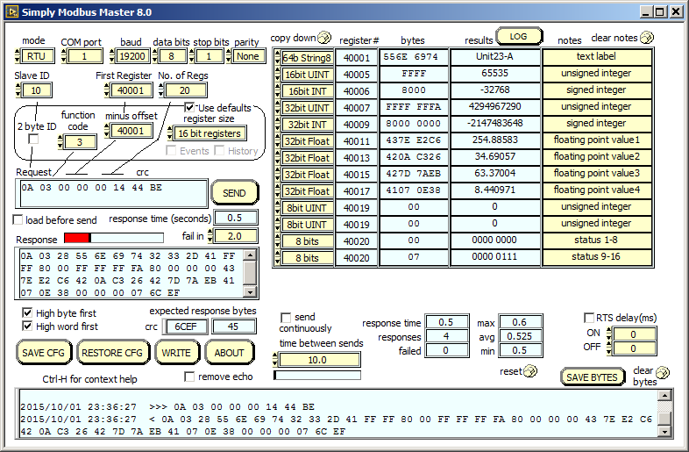This screenshot has width=689, height=452.
Task: Click the result value 254.88583
Action: coord(494,140)
